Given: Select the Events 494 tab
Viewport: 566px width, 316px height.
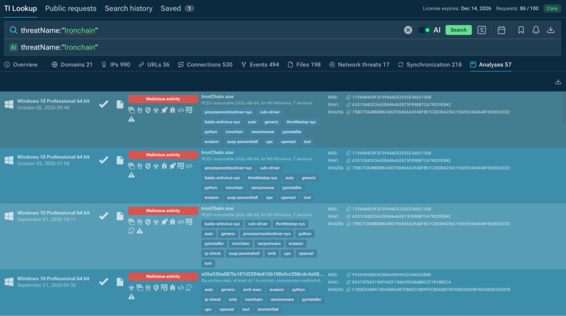Looking at the screenshot, I should click(x=260, y=65).
